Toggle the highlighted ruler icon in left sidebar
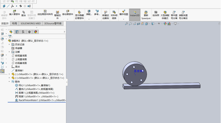Screen dimensions: 221x123 point(3,71)
